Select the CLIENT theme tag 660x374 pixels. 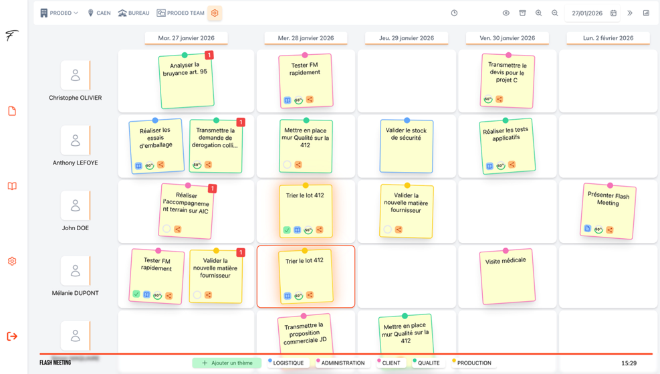coord(391,363)
